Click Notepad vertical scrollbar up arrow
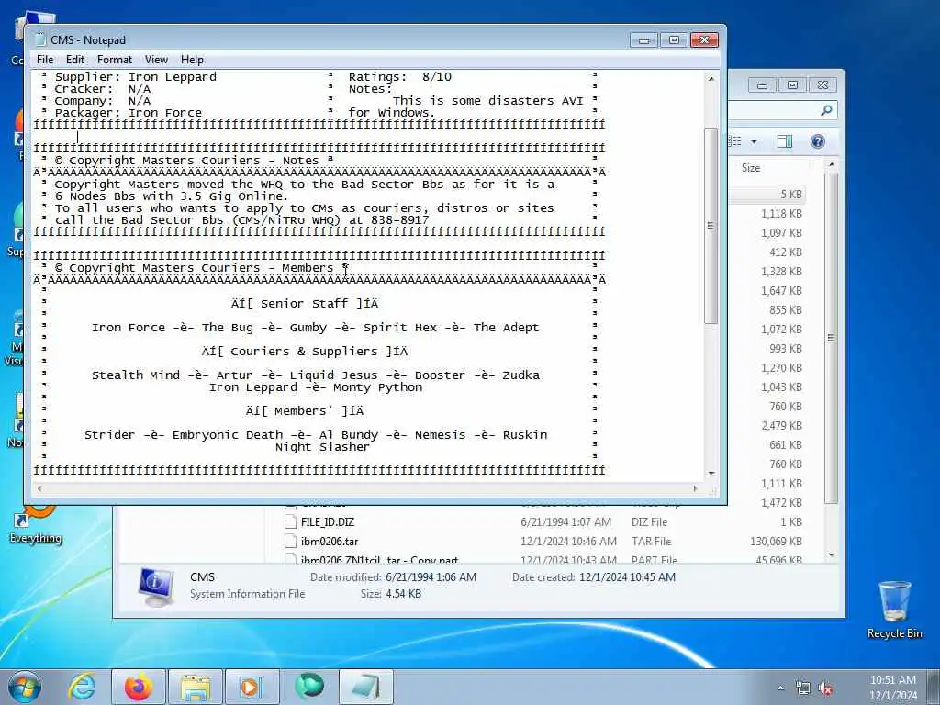940x705 pixels. (x=711, y=79)
